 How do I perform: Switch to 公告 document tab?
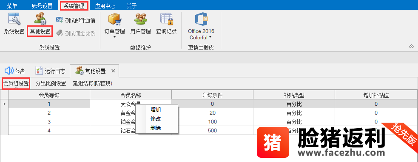tap(15, 71)
